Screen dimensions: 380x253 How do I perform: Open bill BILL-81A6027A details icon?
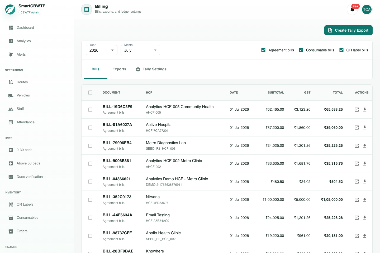coord(357,128)
